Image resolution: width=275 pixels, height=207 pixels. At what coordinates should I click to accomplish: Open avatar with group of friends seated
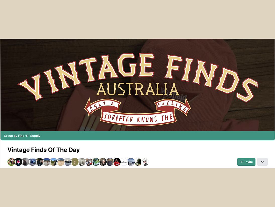[89, 162]
